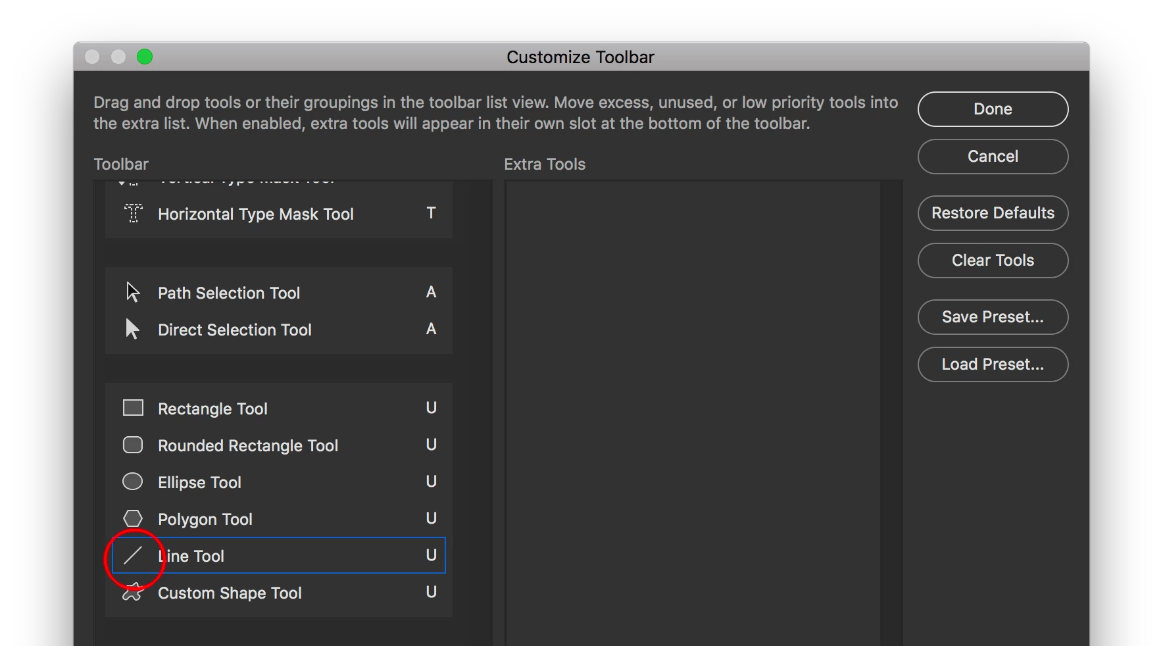Select the Rounded Rectangle Tool icon

(133, 445)
